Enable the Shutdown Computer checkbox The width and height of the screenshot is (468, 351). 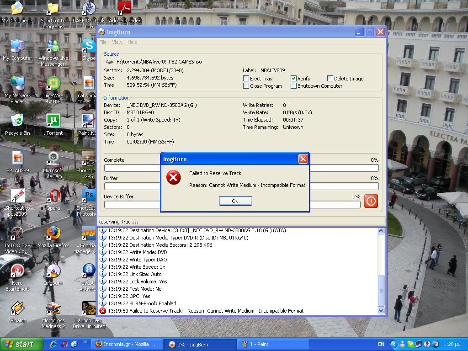[293, 85]
